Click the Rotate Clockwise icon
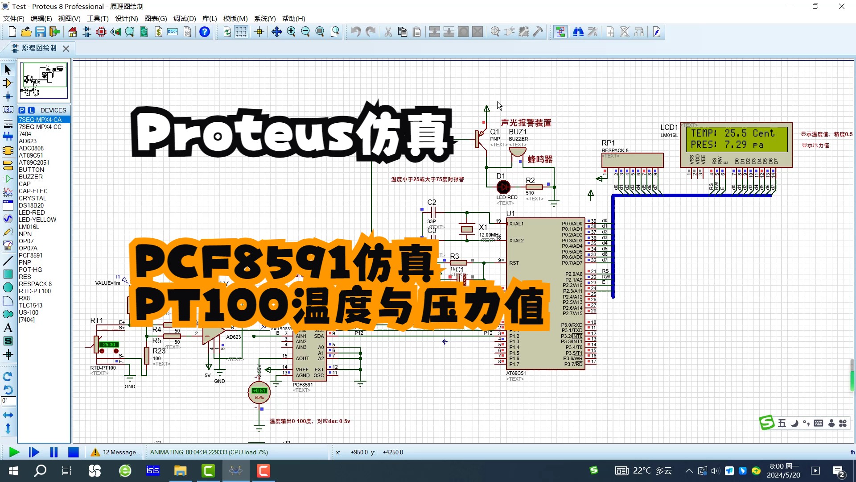This screenshot has height=482, width=856. pos(8,376)
